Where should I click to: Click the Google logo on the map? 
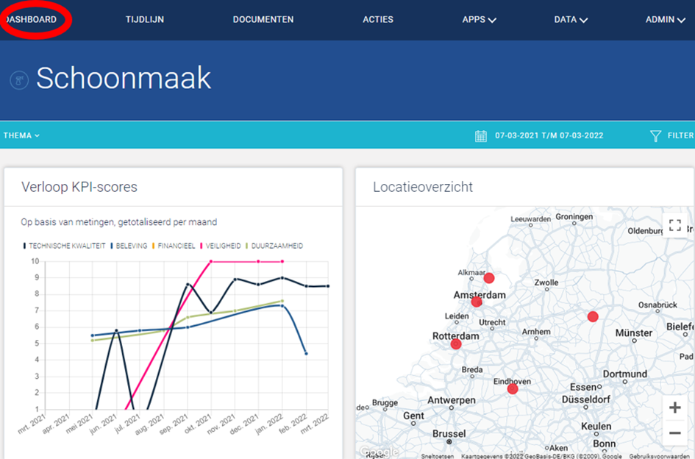coord(379,452)
